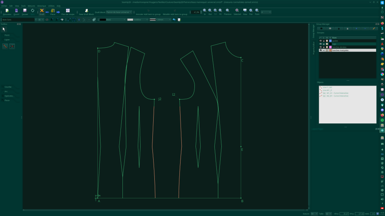Screen dimensions: 385x216
Task: Toggle lock of hanches étroites group
Action: point(324,47)
